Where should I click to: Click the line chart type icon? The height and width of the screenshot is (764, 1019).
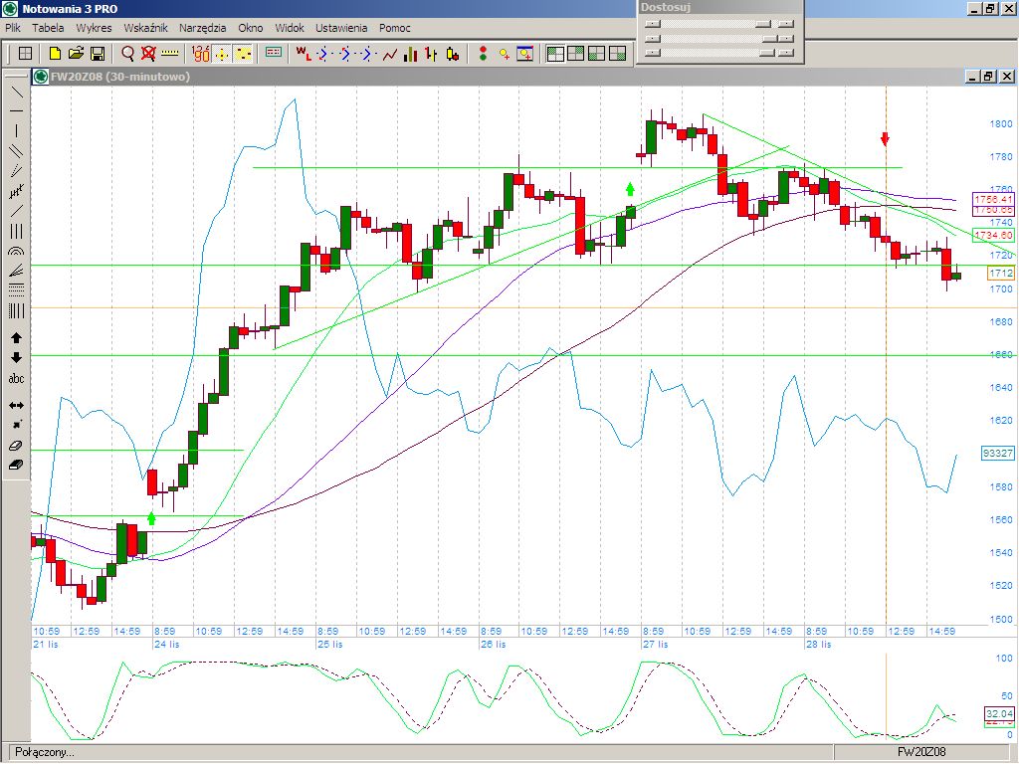click(x=389, y=54)
